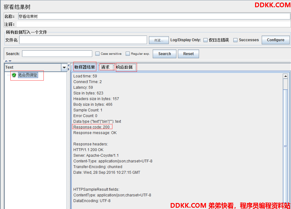Screen dimensions: 291x209
Task: Click the 'HTTPSampleResult fields:' line
Action: tap(96, 189)
